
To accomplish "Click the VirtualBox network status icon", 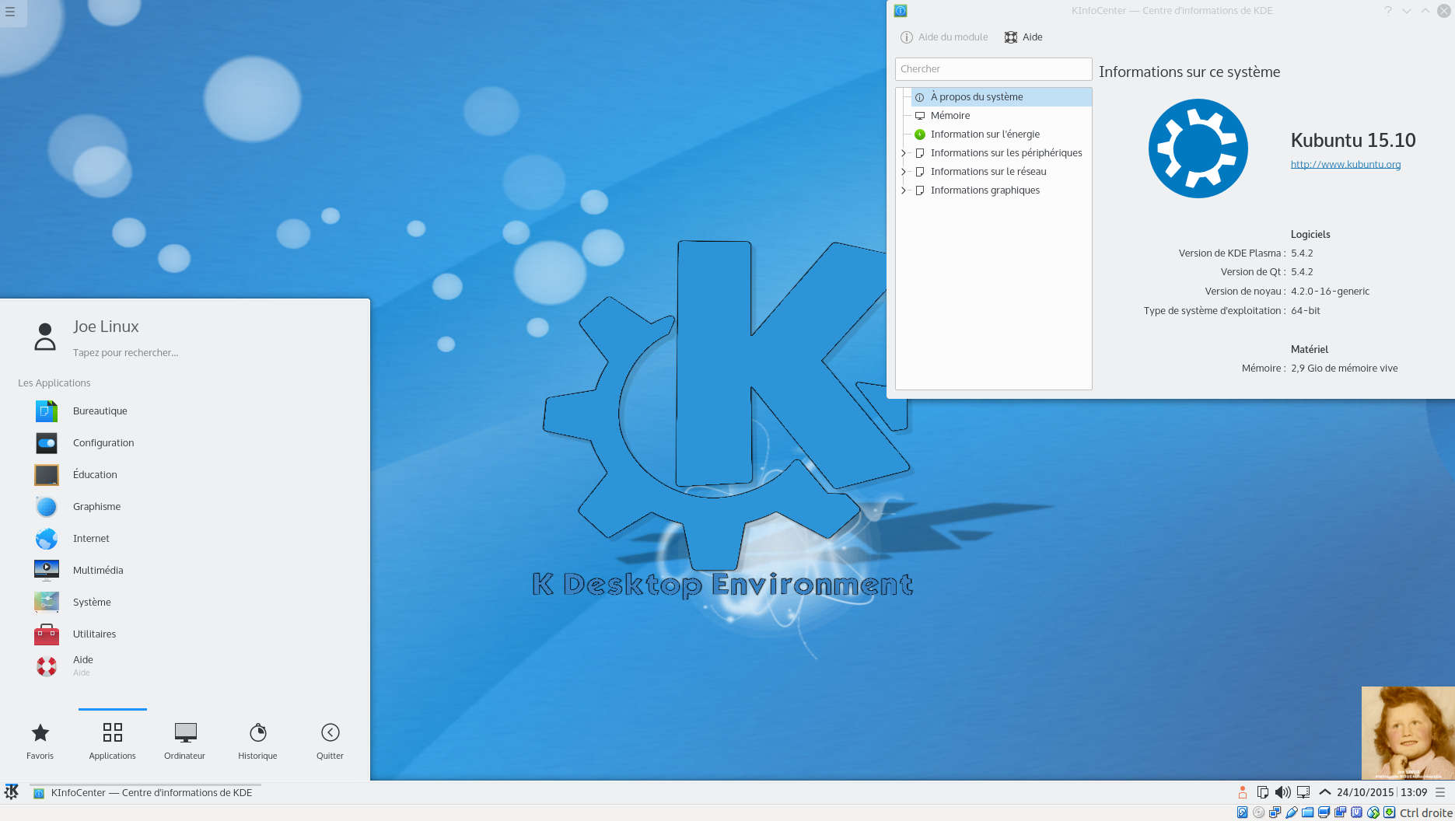I will click(1275, 812).
